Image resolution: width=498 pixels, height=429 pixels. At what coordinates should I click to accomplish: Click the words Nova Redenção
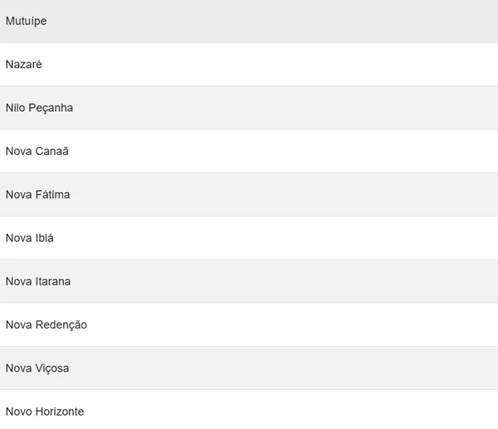tap(46, 324)
